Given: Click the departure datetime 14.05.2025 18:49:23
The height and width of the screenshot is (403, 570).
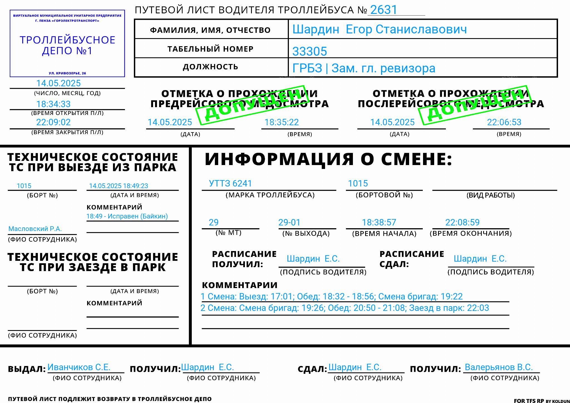Looking at the screenshot, I should tap(119, 186).
